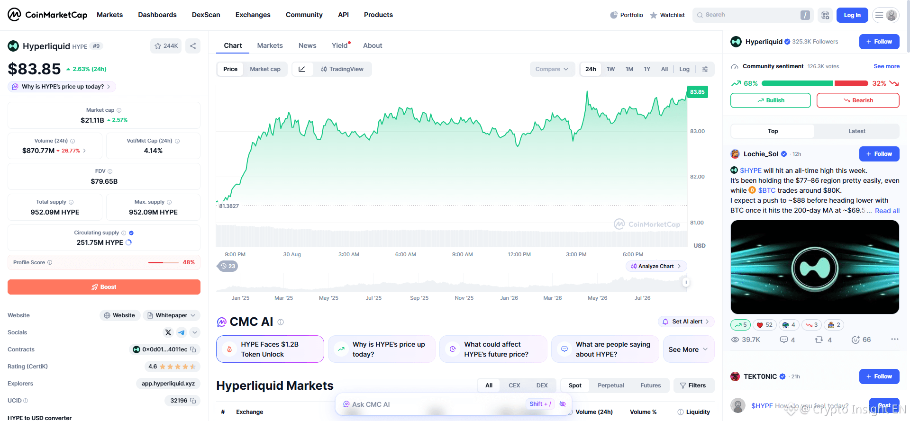The height and width of the screenshot is (421, 910).
Task: Follow the Hyperliquid community account
Action: [x=879, y=42]
